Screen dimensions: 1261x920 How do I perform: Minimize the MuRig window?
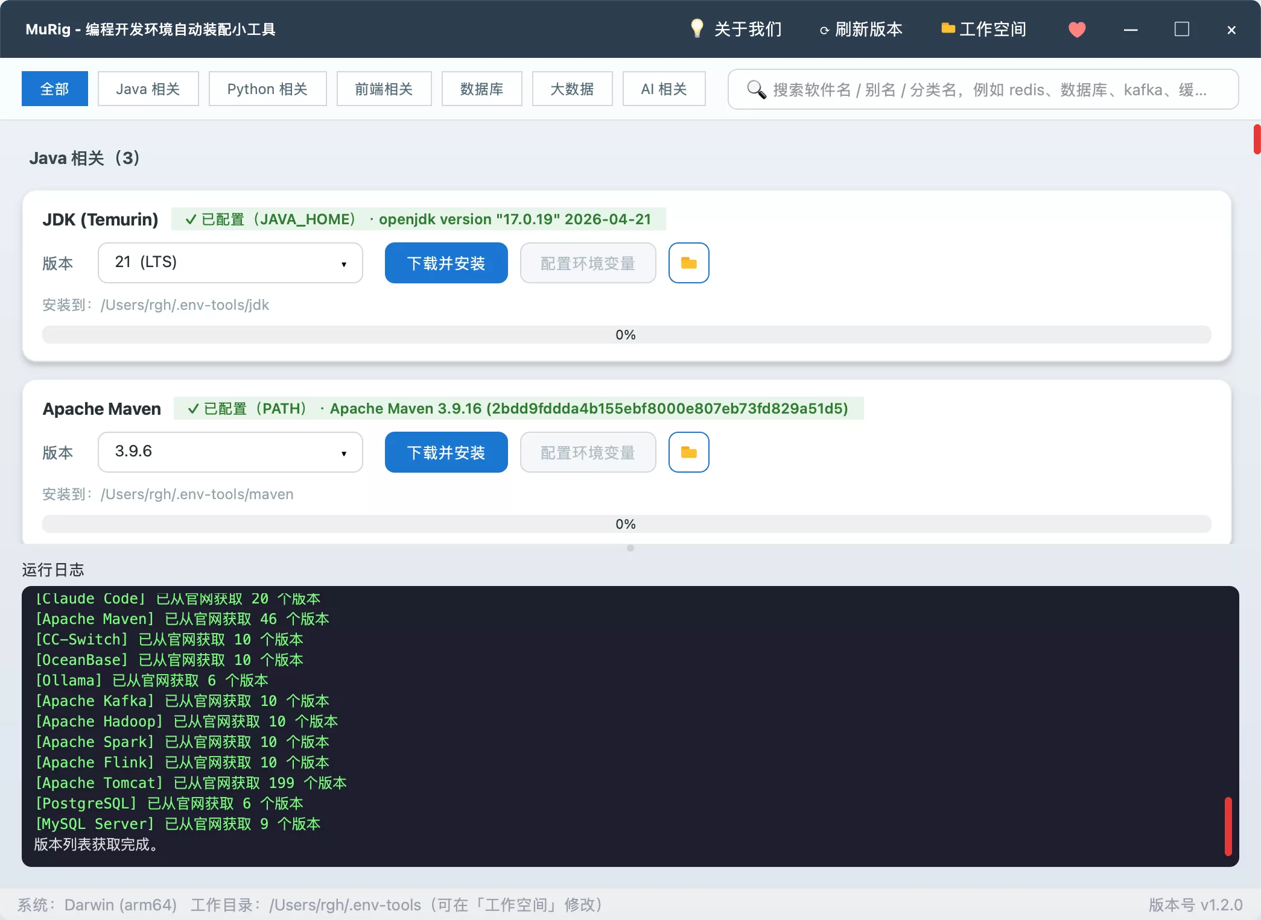[x=1131, y=30]
